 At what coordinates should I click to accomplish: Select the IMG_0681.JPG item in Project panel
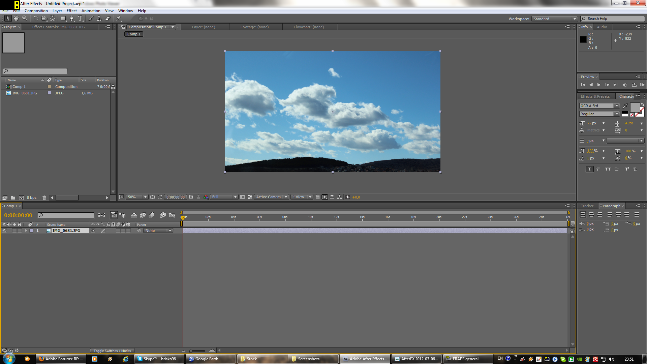[25, 93]
